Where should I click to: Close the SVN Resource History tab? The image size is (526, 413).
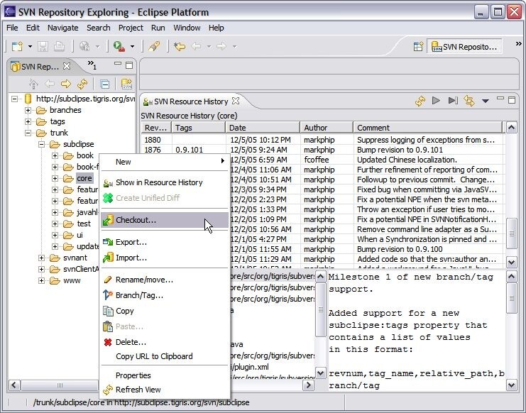236,101
